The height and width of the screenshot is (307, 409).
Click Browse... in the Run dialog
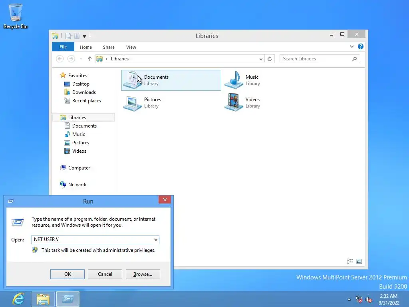(x=143, y=274)
